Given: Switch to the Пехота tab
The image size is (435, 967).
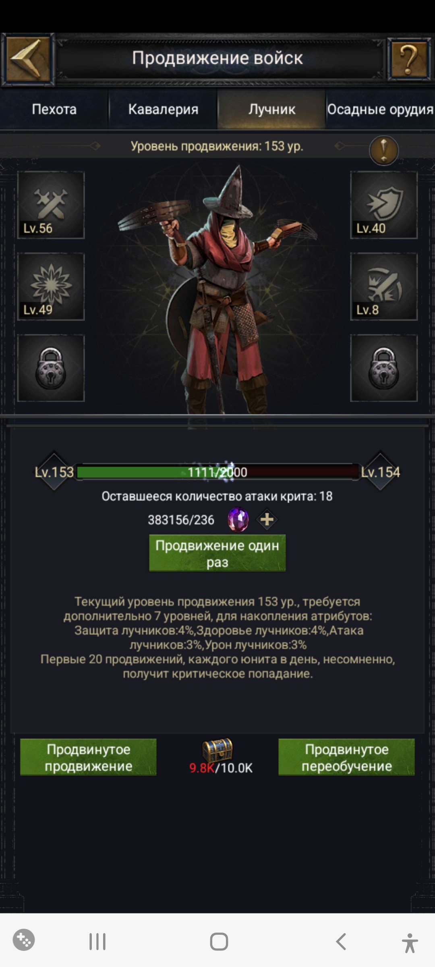Looking at the screenshot, I should (54, 109).
